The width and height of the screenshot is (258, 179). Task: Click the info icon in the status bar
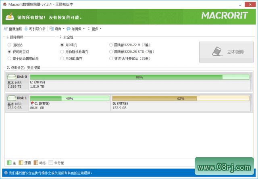point(6,173)
